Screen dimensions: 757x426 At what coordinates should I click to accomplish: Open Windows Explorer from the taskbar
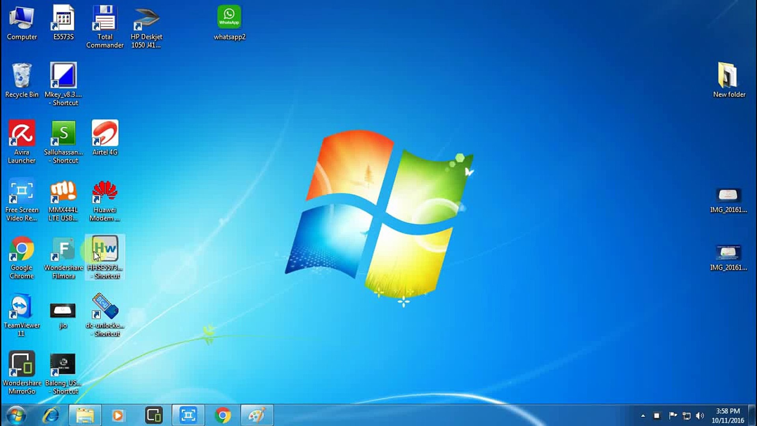coord(85,415)
